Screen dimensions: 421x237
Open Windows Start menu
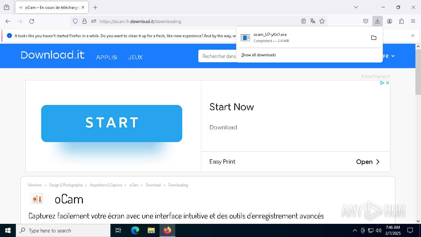[x=8, y=230]
